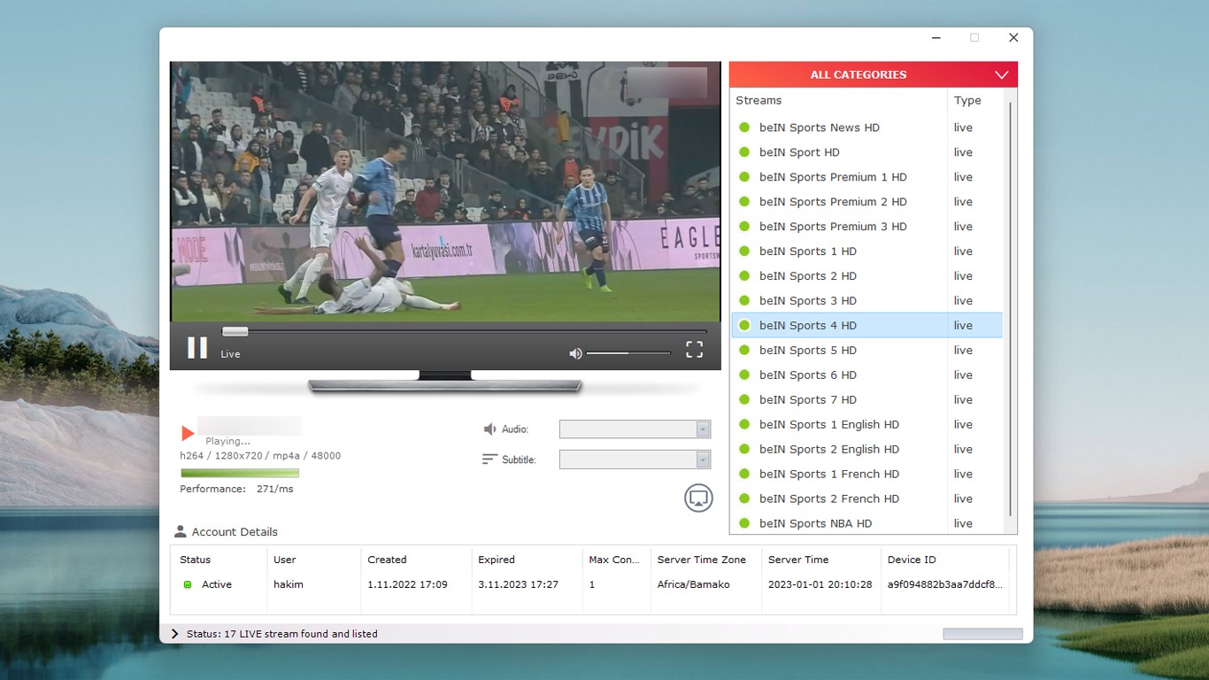The image size is (1209, 680).
Task: Click the green live dot beside beIN Sports 4 HD
Action: click(744, 325)
